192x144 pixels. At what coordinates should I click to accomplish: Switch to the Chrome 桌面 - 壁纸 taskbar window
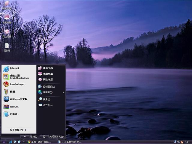coord(39,142)
